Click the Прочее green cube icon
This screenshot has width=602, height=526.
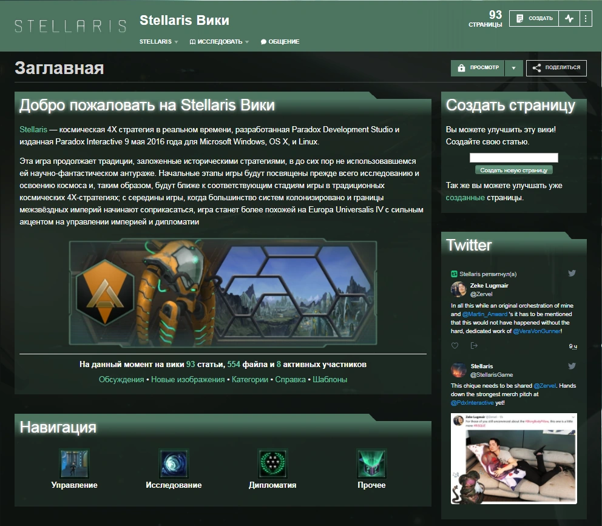click(371, 464)
